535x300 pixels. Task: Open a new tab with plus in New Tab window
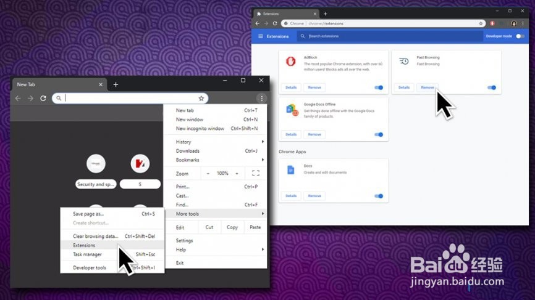116,84
